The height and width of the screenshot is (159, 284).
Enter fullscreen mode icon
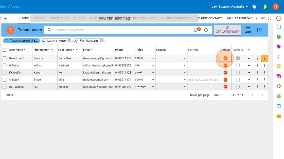pos(270,18)
